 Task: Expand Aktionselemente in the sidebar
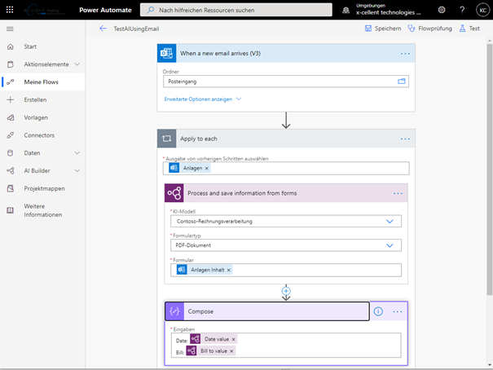tap(77, 64)
